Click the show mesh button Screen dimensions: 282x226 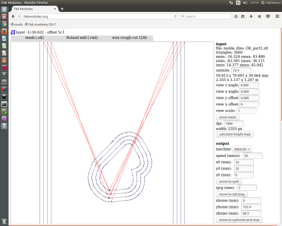pos(227,117)
